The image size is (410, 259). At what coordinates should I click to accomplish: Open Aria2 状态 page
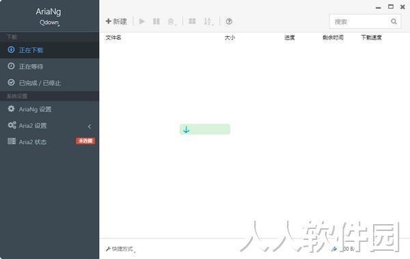[49, 141]
